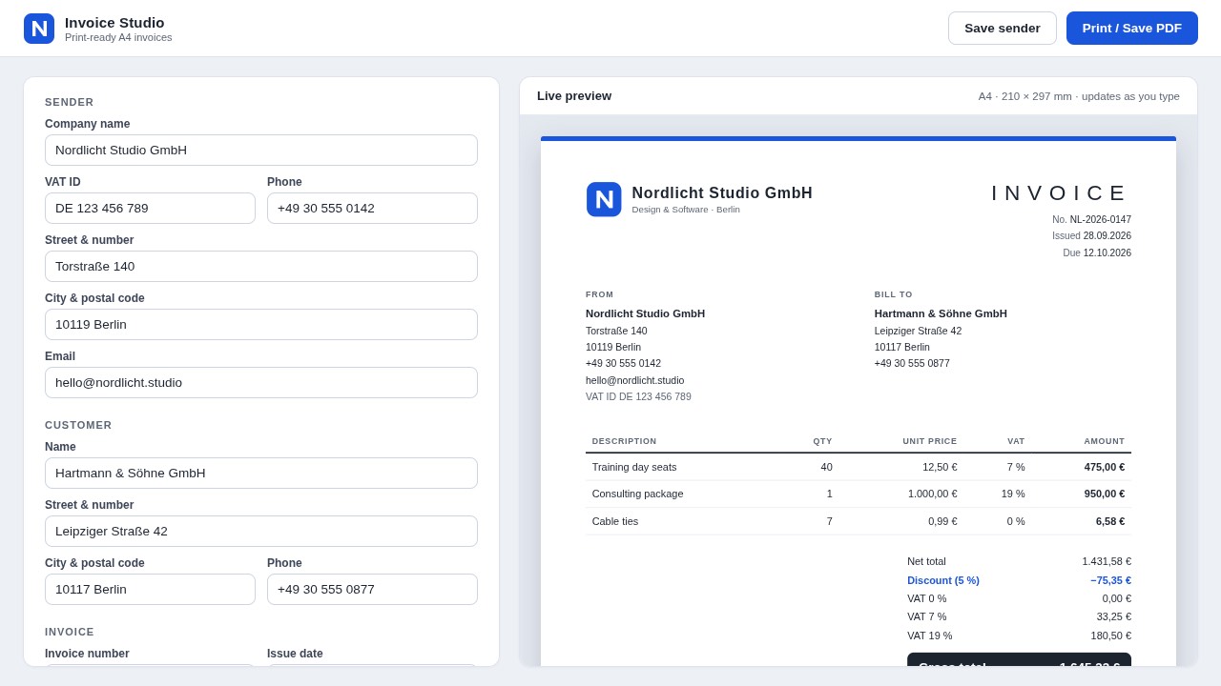Click Training day seats row description

coord(634,467)
